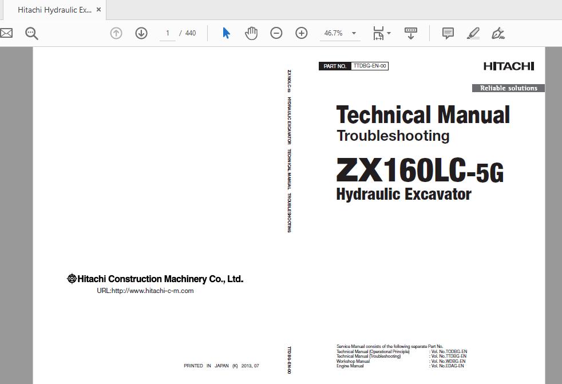Expand the page fit options arrow
This screenshot has height=384, width=562.
pos(389,33)
